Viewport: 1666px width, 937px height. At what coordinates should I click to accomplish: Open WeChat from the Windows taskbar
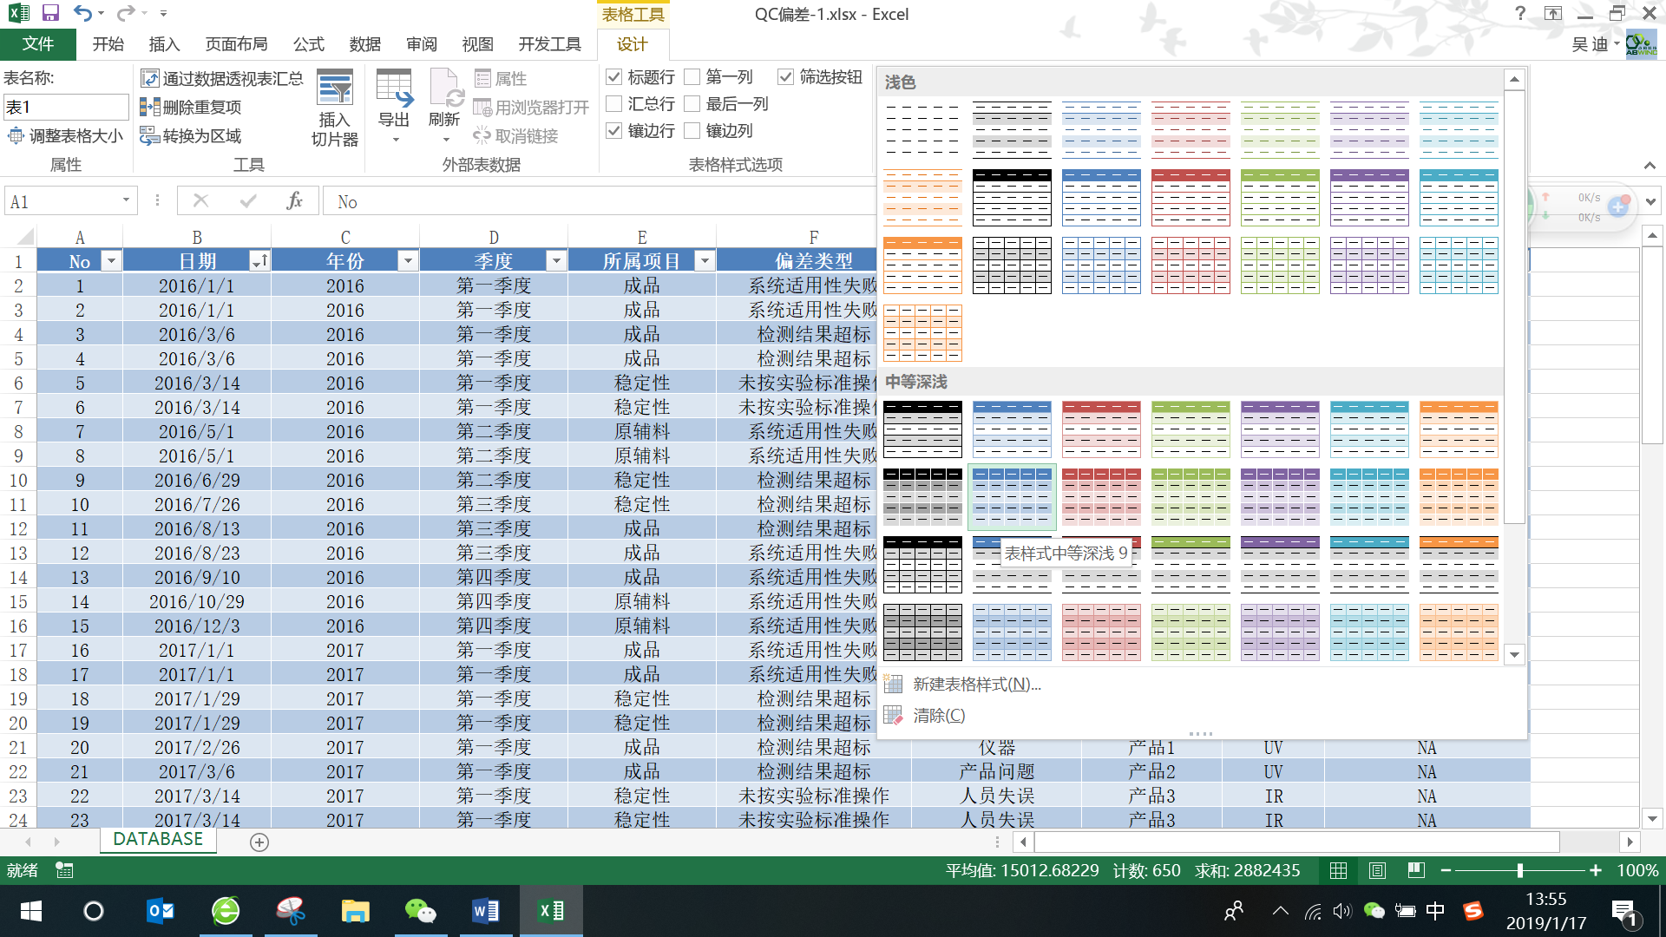coord(420,911)
